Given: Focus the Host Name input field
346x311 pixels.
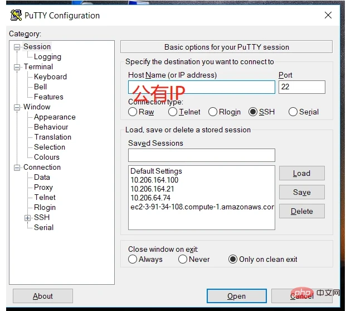Looking at the screenshot, I should (x=202, y=87).
